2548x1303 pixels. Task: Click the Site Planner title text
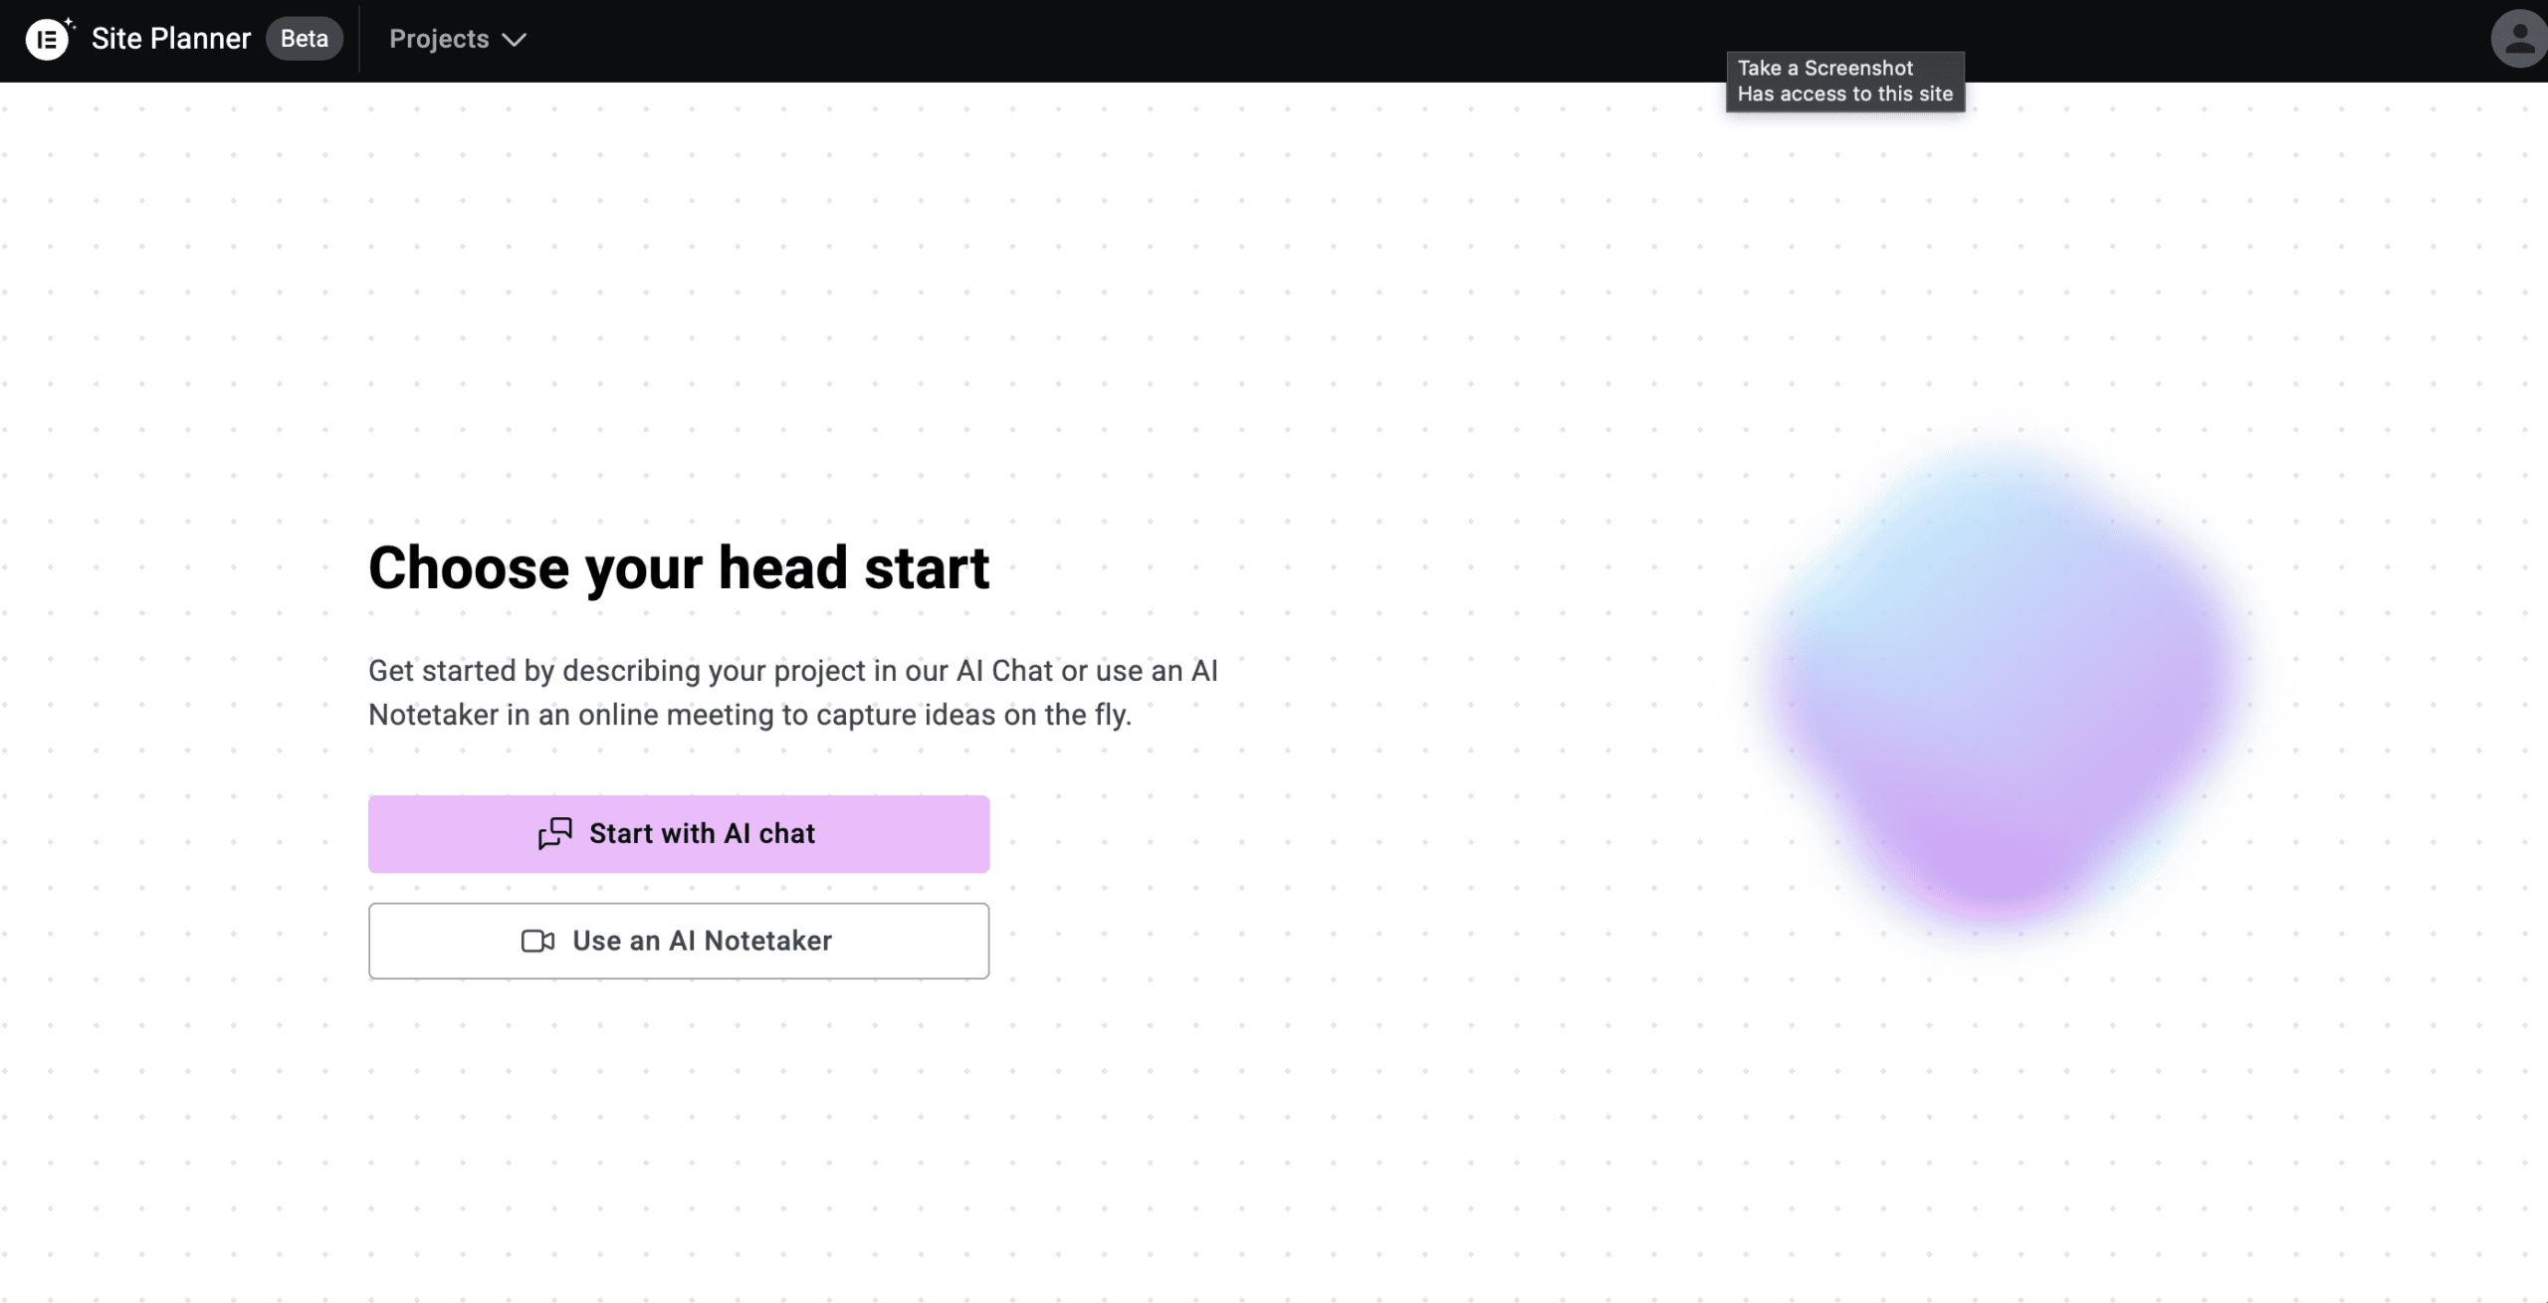[171, 39]
